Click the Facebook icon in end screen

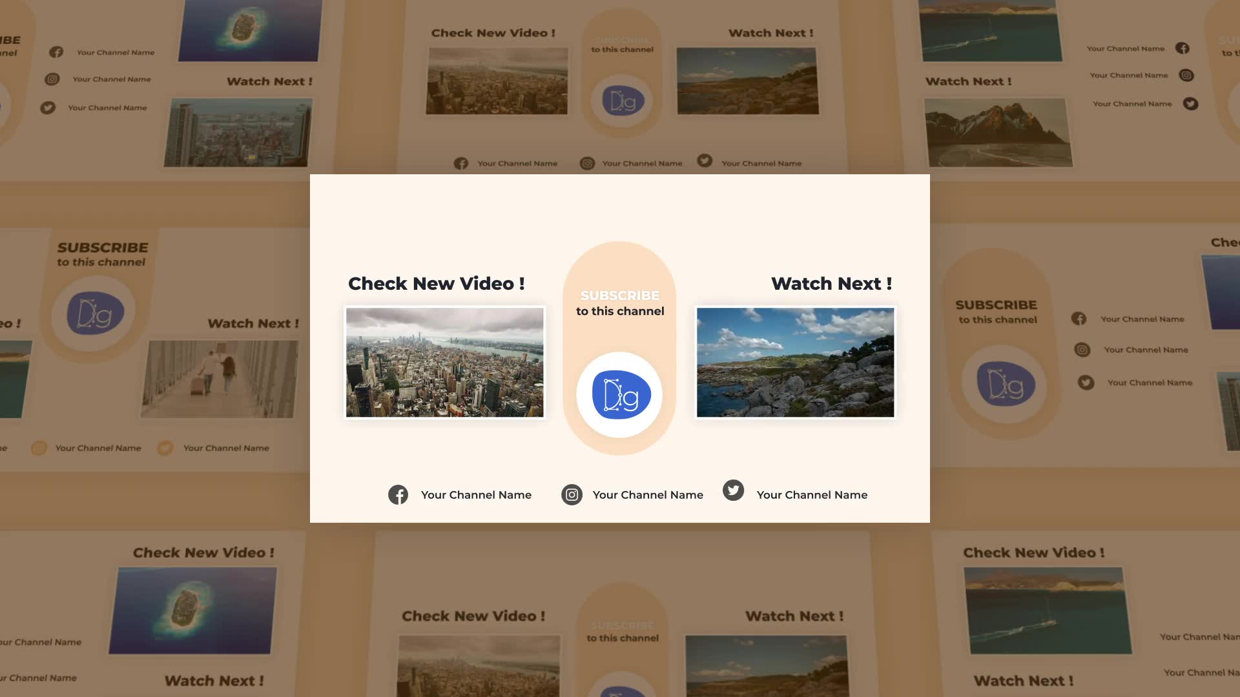398,494
